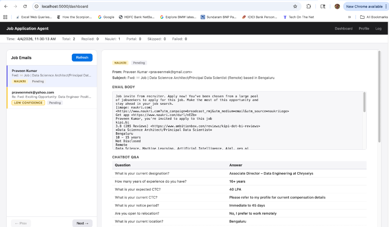The height and width of the screenshot is (227, 389).
Task: Open HDFC Bank NetBanking bookmark
Action: coord(137,17)
